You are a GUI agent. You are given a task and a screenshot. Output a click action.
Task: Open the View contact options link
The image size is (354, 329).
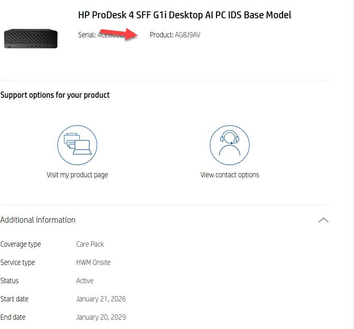point(230,175)
